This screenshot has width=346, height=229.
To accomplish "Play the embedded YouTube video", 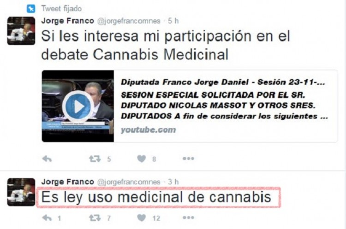I will [78, 106].
